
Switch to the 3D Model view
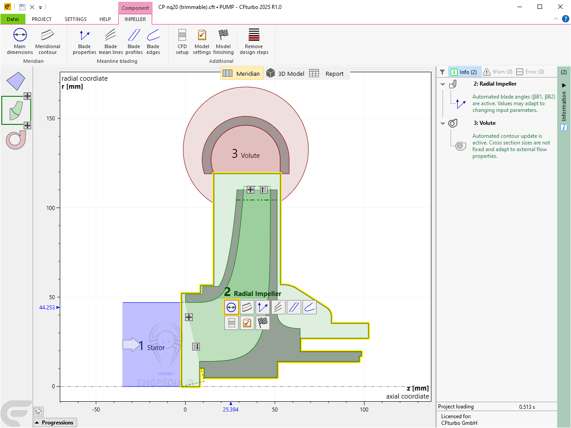click(285, 74)
